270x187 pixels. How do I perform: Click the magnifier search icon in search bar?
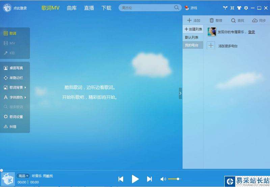coord(177,7)
